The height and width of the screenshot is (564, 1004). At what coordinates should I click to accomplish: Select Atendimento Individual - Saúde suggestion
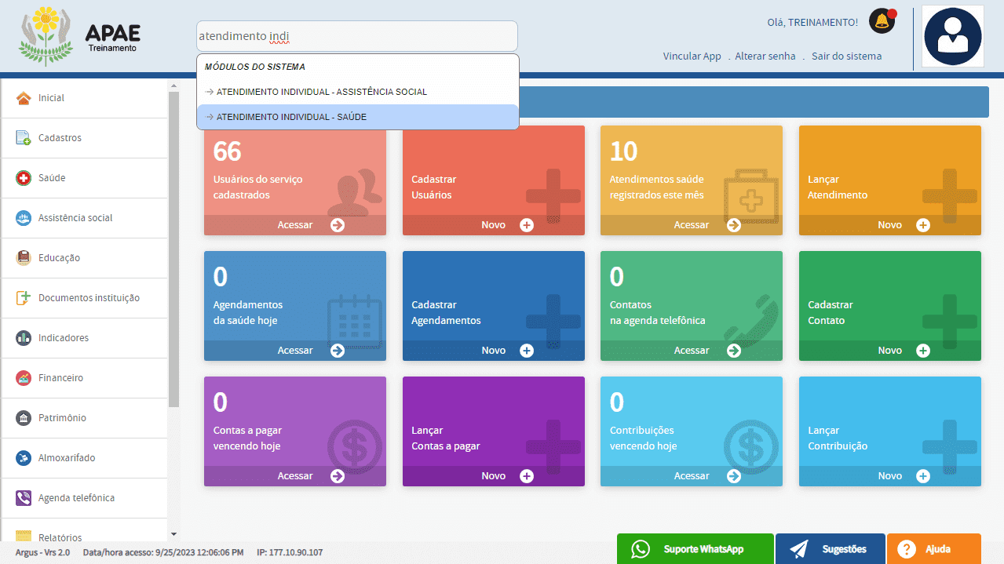(x=357, y=117)
